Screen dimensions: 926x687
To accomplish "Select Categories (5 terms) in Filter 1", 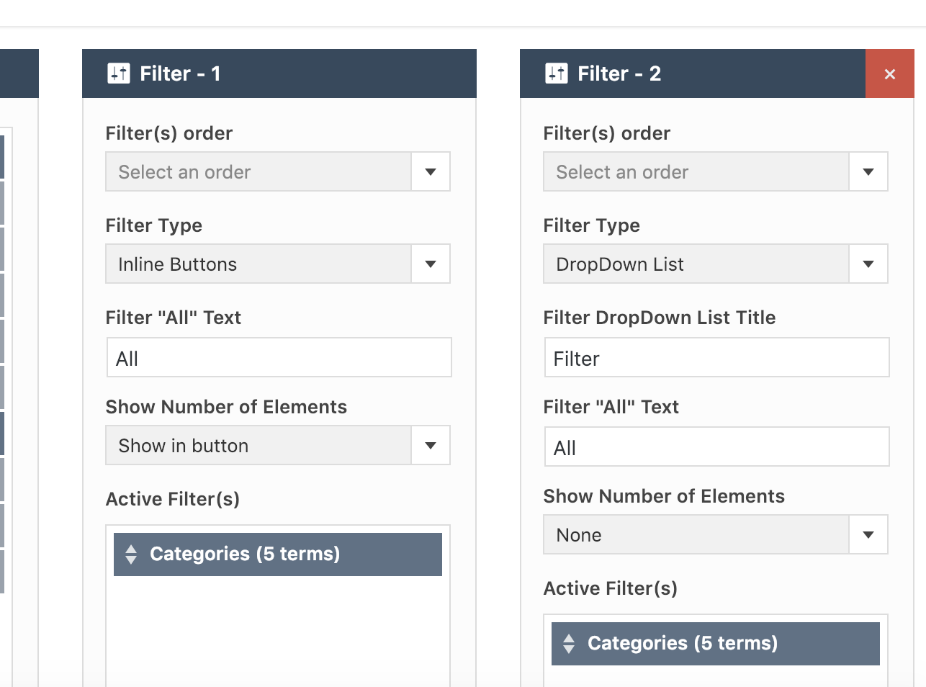I will (x=245, y=554).
